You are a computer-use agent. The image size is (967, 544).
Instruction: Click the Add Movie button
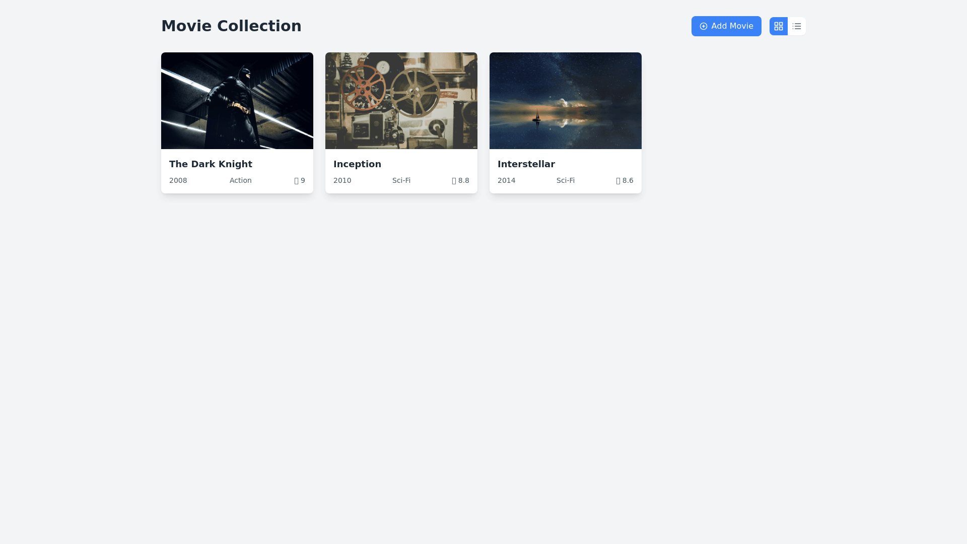click(726, 26)
